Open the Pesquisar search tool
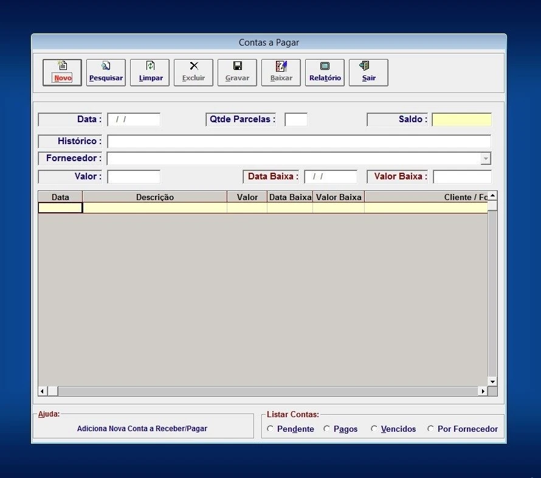The width and height of the screenshot is (541, 478). (106, 72)
